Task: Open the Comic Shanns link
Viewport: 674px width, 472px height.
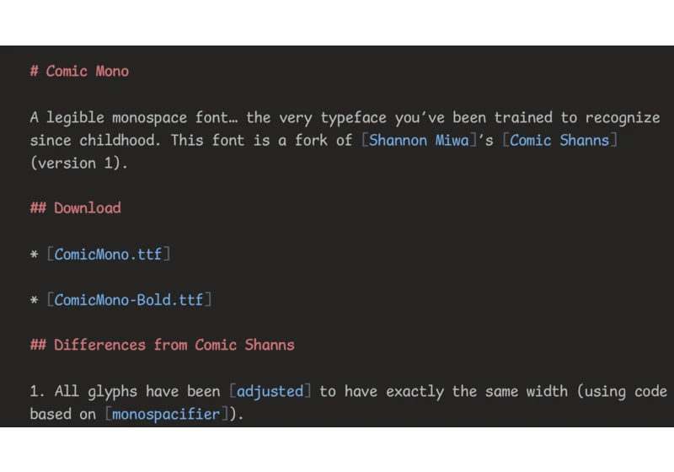Action: 559,140
